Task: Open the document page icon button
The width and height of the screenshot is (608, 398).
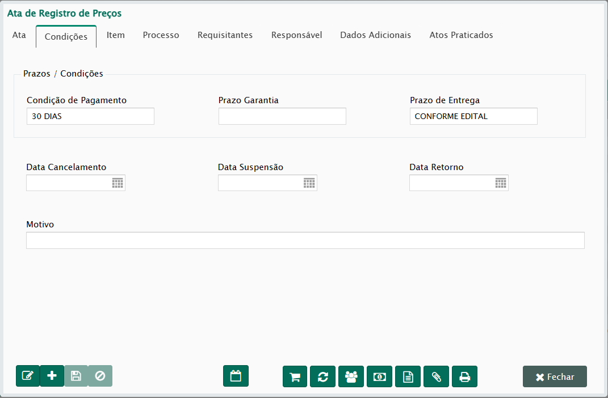Action: [408, 376]
